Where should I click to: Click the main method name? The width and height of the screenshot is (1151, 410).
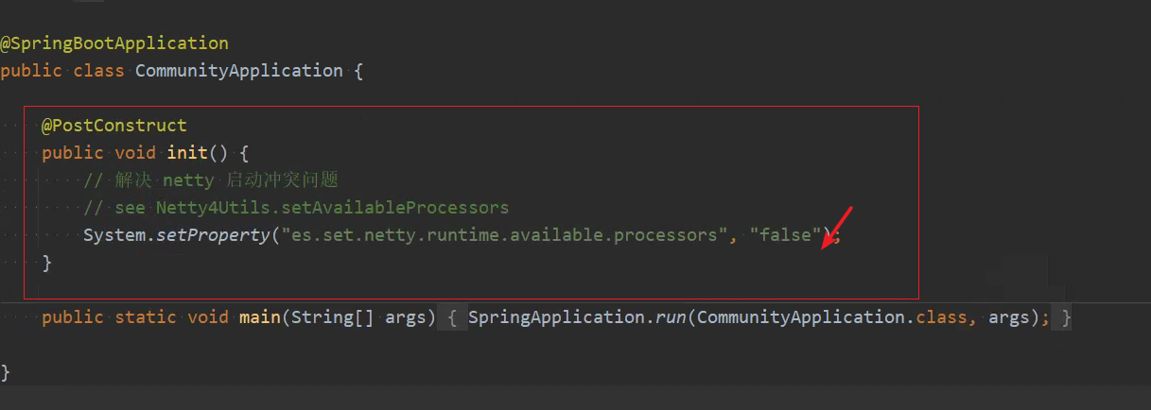click(260, 317)
